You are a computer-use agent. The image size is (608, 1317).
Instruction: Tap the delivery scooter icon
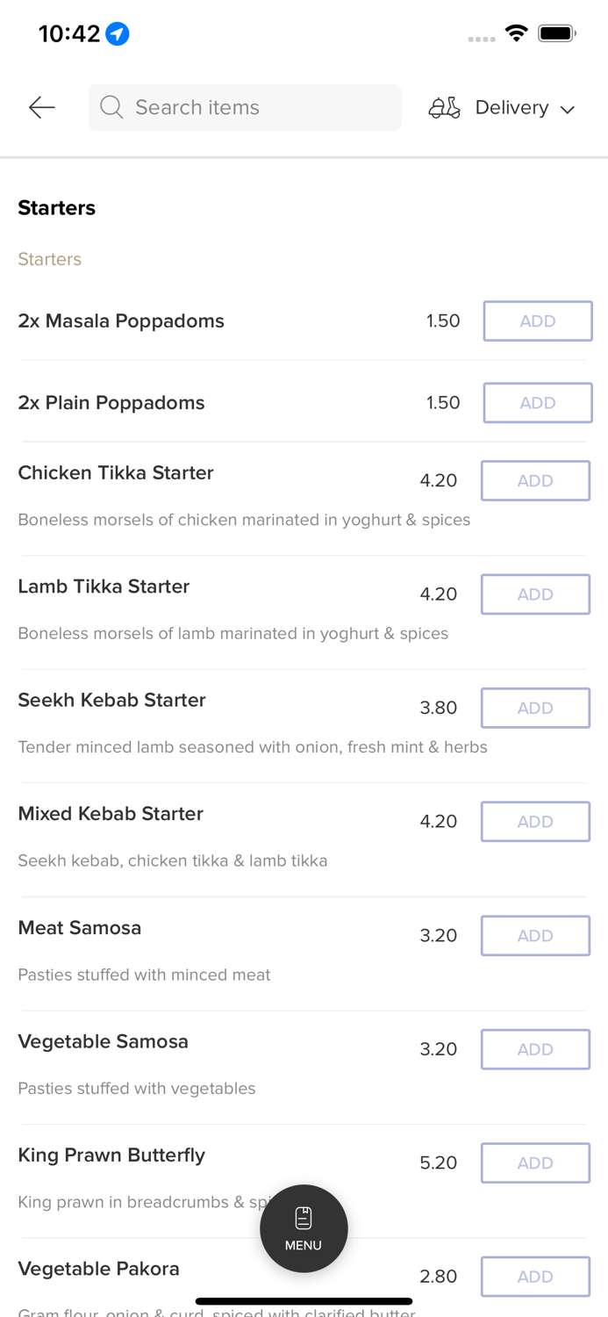pos(444,107)
